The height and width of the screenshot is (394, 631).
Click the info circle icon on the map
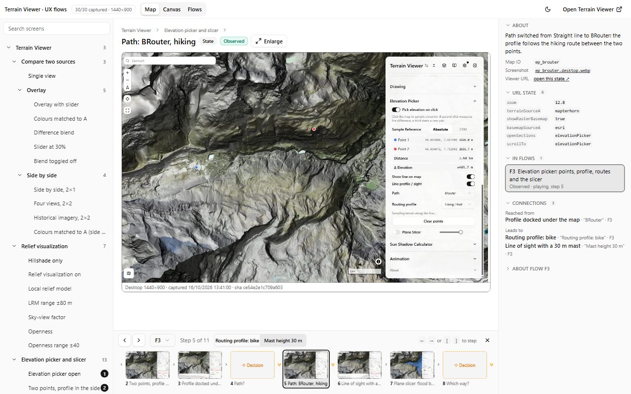click(378, 262)
